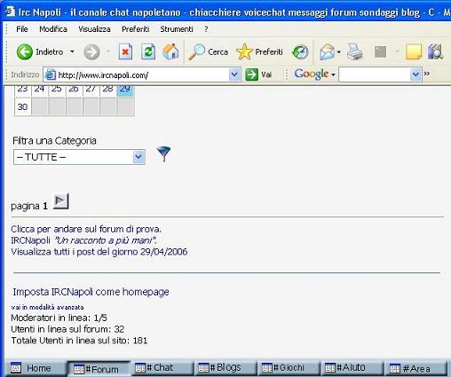Open 'Visualizza tutti i post del giorno' link
The width and height of the screenshot is (451, 377).
click(x=99, y=252)
